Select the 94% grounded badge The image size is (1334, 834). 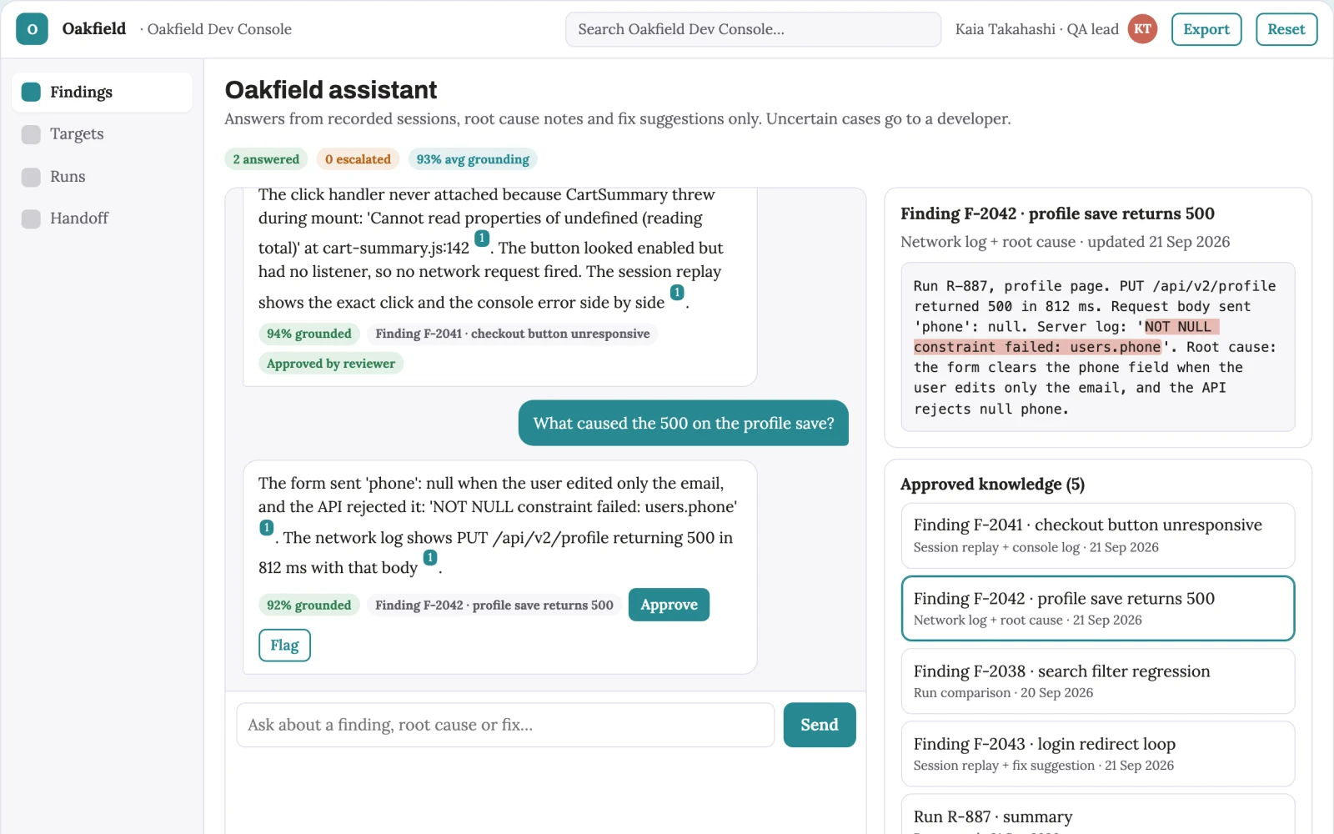click(x=308, y=334)
